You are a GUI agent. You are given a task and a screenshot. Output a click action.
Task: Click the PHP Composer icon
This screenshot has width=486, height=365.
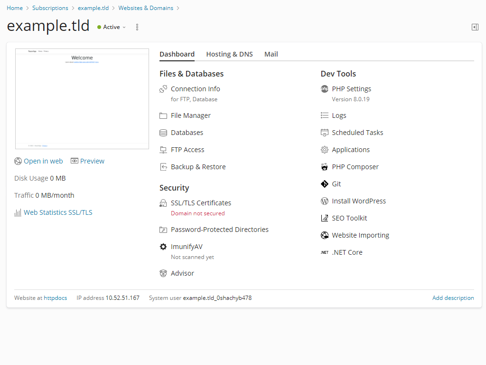[x=325, y=167]
